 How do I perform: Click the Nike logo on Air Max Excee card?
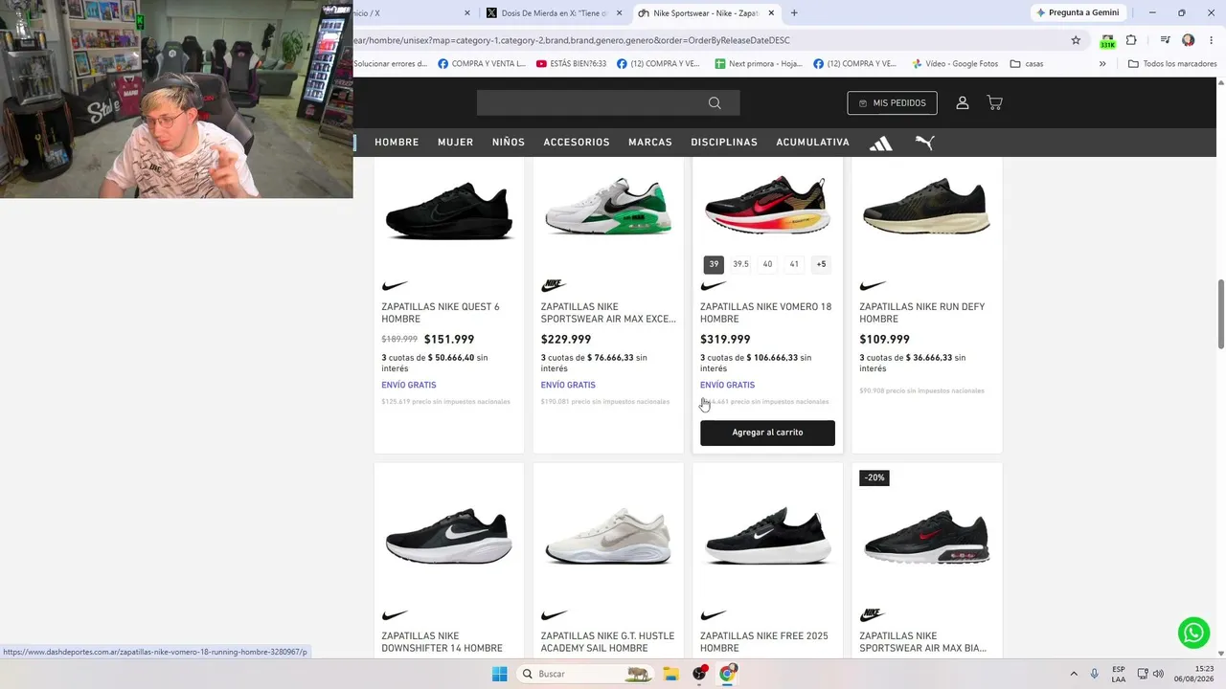tap(554, 286)
